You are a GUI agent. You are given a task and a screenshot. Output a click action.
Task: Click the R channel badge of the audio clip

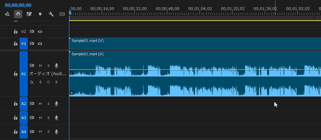click(x=71, y=93)
